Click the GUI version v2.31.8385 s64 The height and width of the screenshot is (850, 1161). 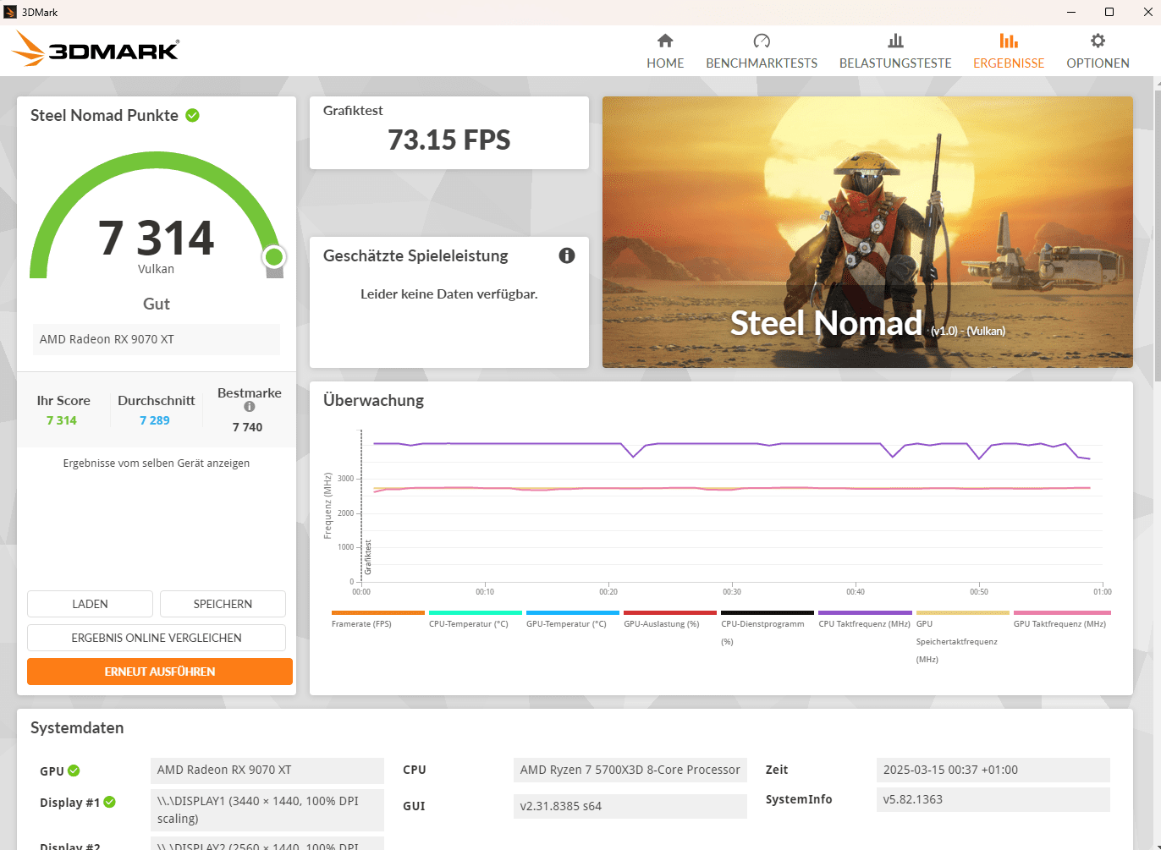point(630,806)
